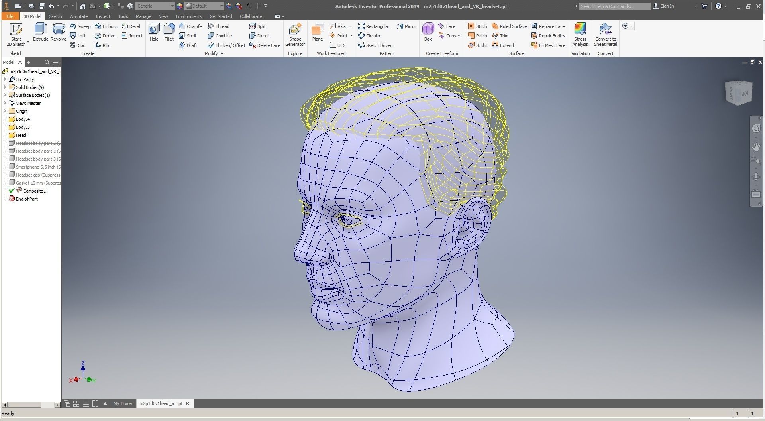Select the Hole tool

coord(154,32)
